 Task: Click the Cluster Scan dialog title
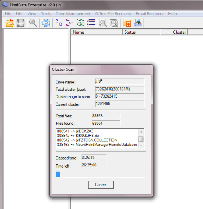[63, 69]
